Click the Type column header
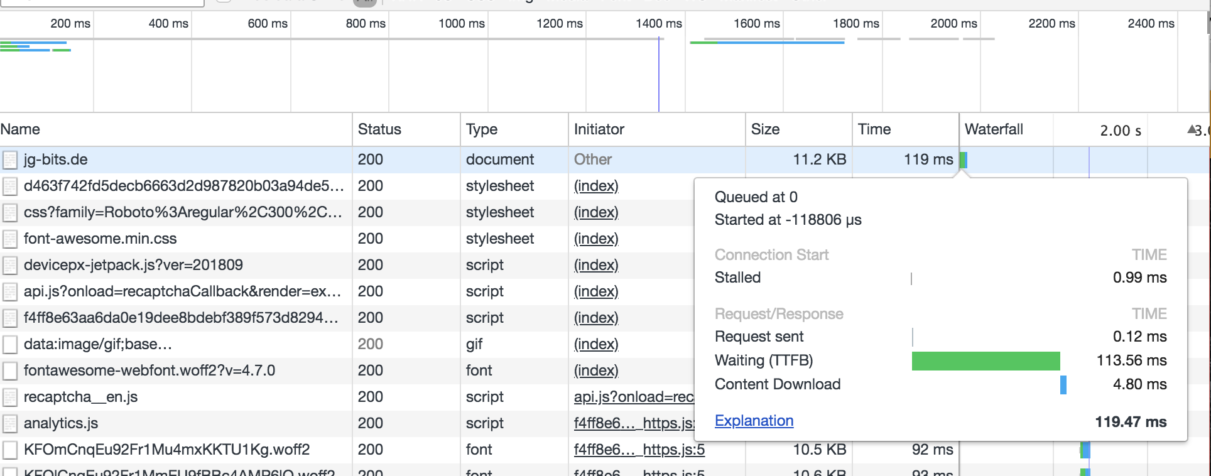The height and width of the screenshot is (476, 1211). (482, 129)
